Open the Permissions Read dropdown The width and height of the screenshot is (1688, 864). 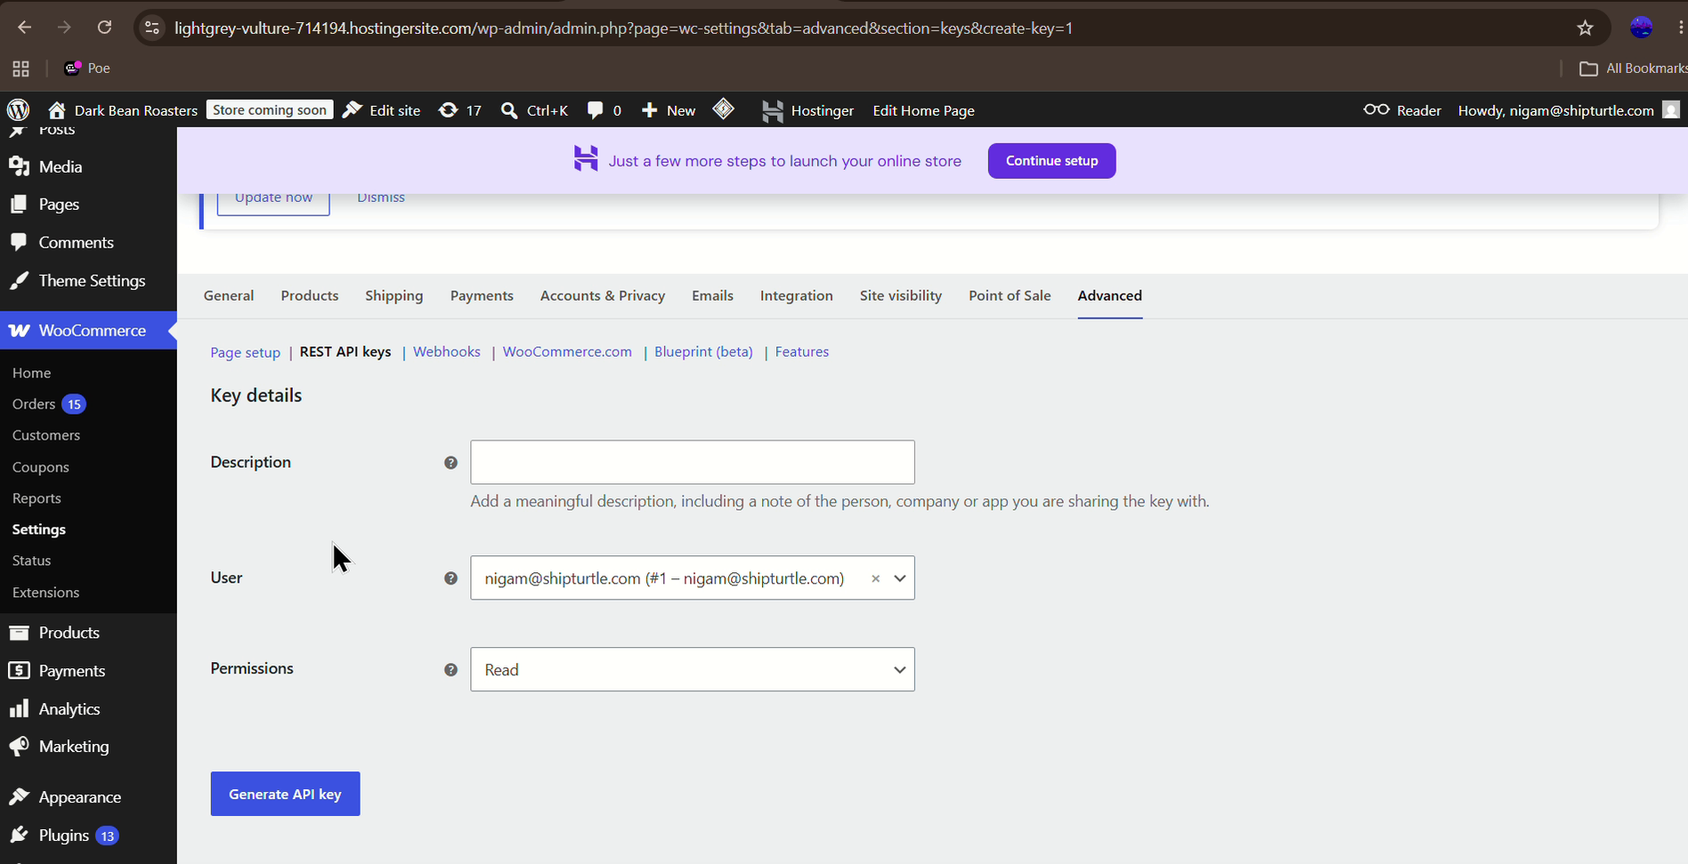[692, 670]
